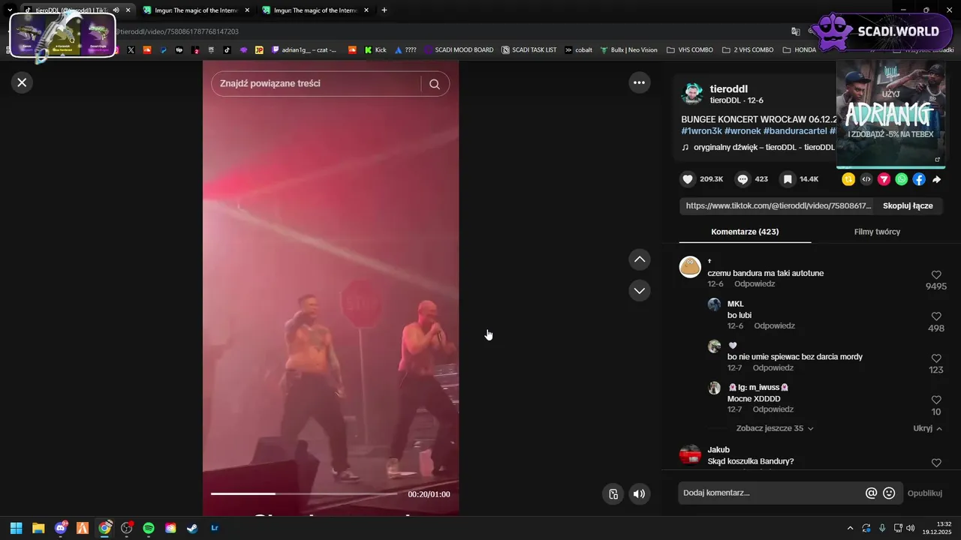This screenshot has width=961, height=540.
Task: Switch to the 'Filmy twórcy' tab
Action: (x=877, y=232)
